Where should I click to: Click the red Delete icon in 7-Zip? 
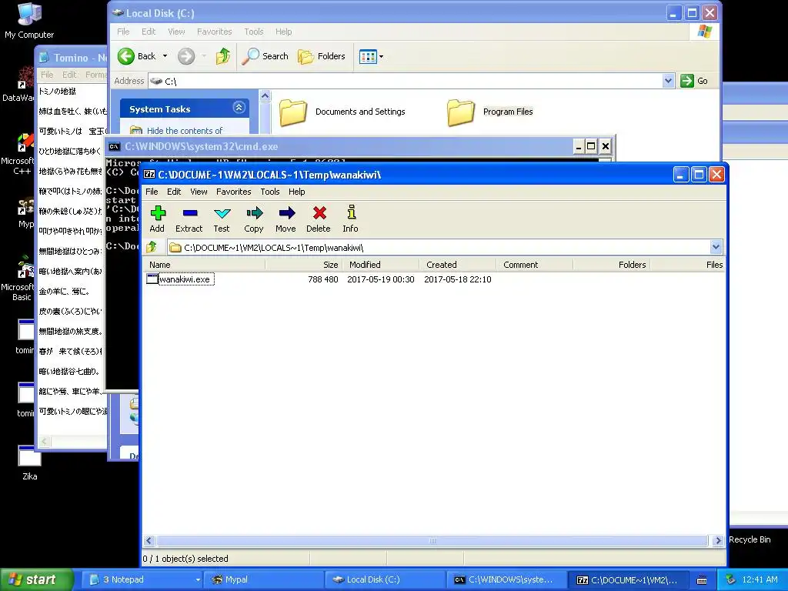pyautogui.click(x=319, y=219)
